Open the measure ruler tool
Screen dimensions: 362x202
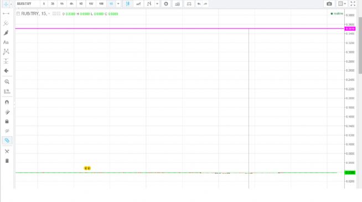click(x=7, y=91)
